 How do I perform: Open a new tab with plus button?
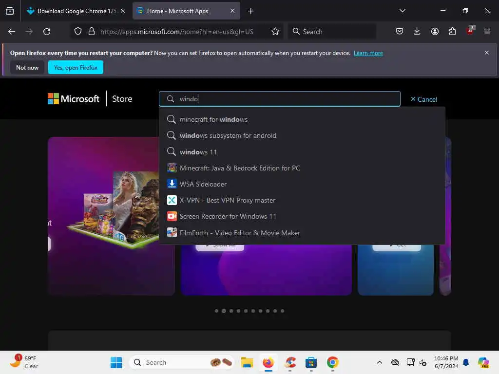[250, 11]
